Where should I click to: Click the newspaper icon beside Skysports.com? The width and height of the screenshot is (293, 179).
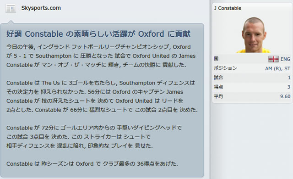(x=11, y=8)
